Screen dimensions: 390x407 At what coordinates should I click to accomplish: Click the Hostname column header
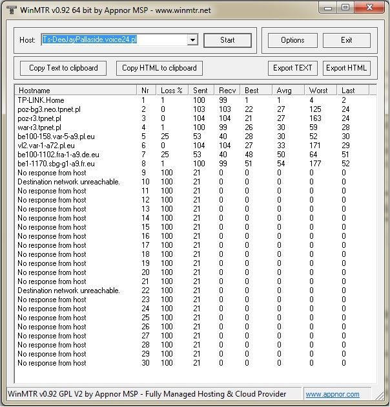(76, 90)
